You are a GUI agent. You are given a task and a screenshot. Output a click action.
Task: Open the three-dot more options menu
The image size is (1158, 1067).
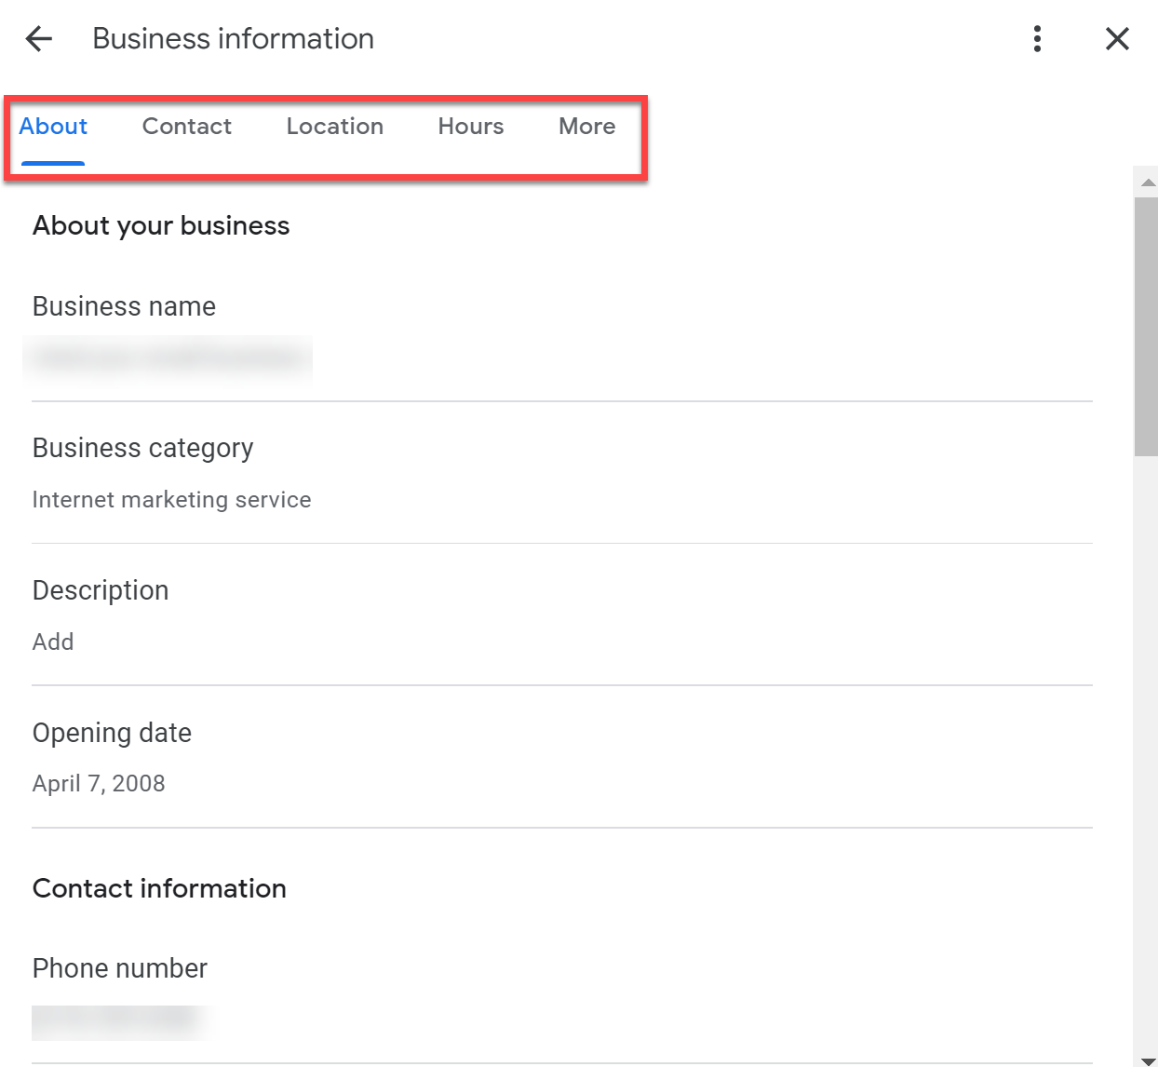(x=1037, y=39)
